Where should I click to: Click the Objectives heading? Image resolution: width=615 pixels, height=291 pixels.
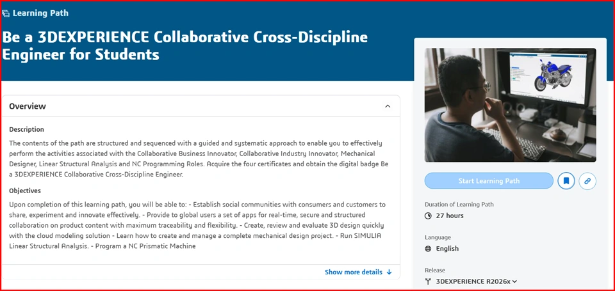(25, 191)
